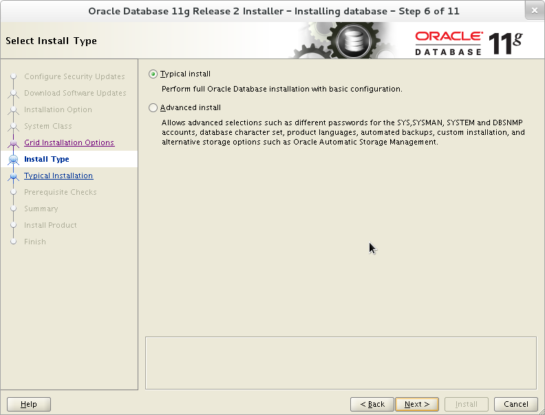Click the 'Select Install Type' heading
This screenshot has width=545, height=415.
(x=51, y=41)
